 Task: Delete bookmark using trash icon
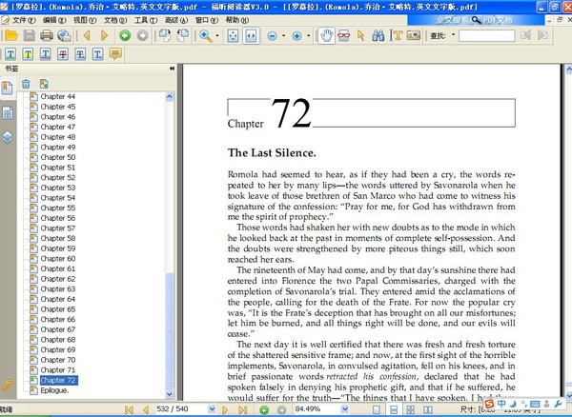[x=26, y=84]
